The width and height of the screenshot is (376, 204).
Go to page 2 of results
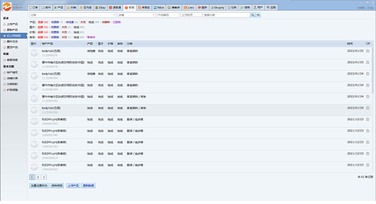click(x=38, y=177)
